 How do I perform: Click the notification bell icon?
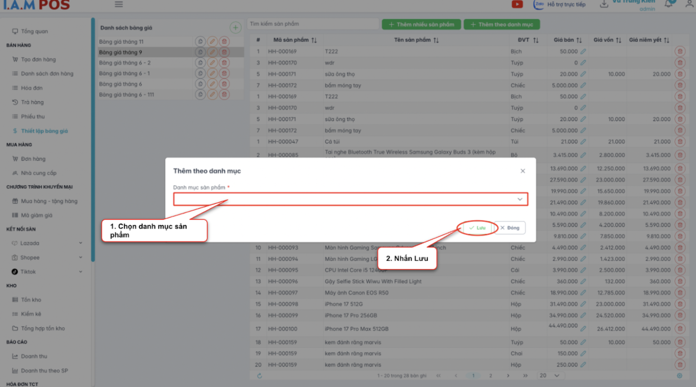(668, 4)
